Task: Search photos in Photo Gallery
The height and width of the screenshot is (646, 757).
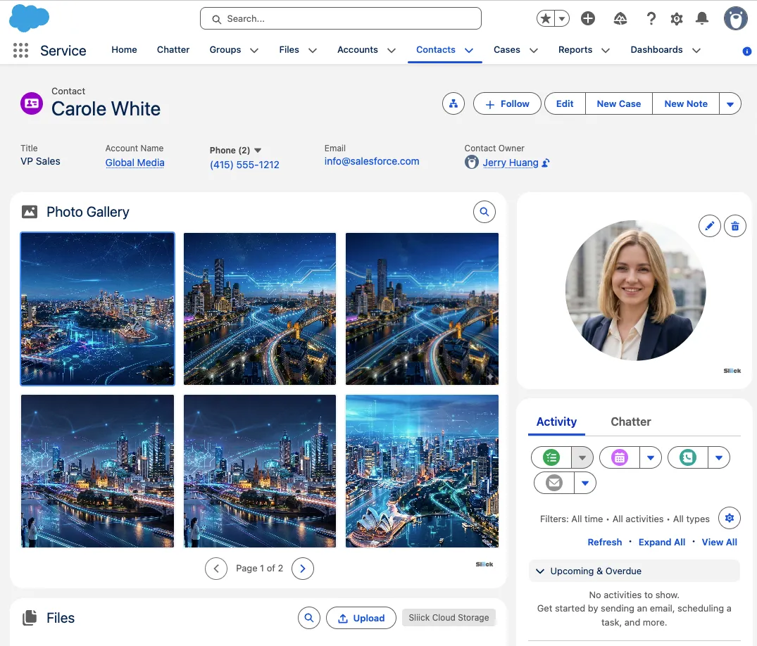Action: pos(484,211)
